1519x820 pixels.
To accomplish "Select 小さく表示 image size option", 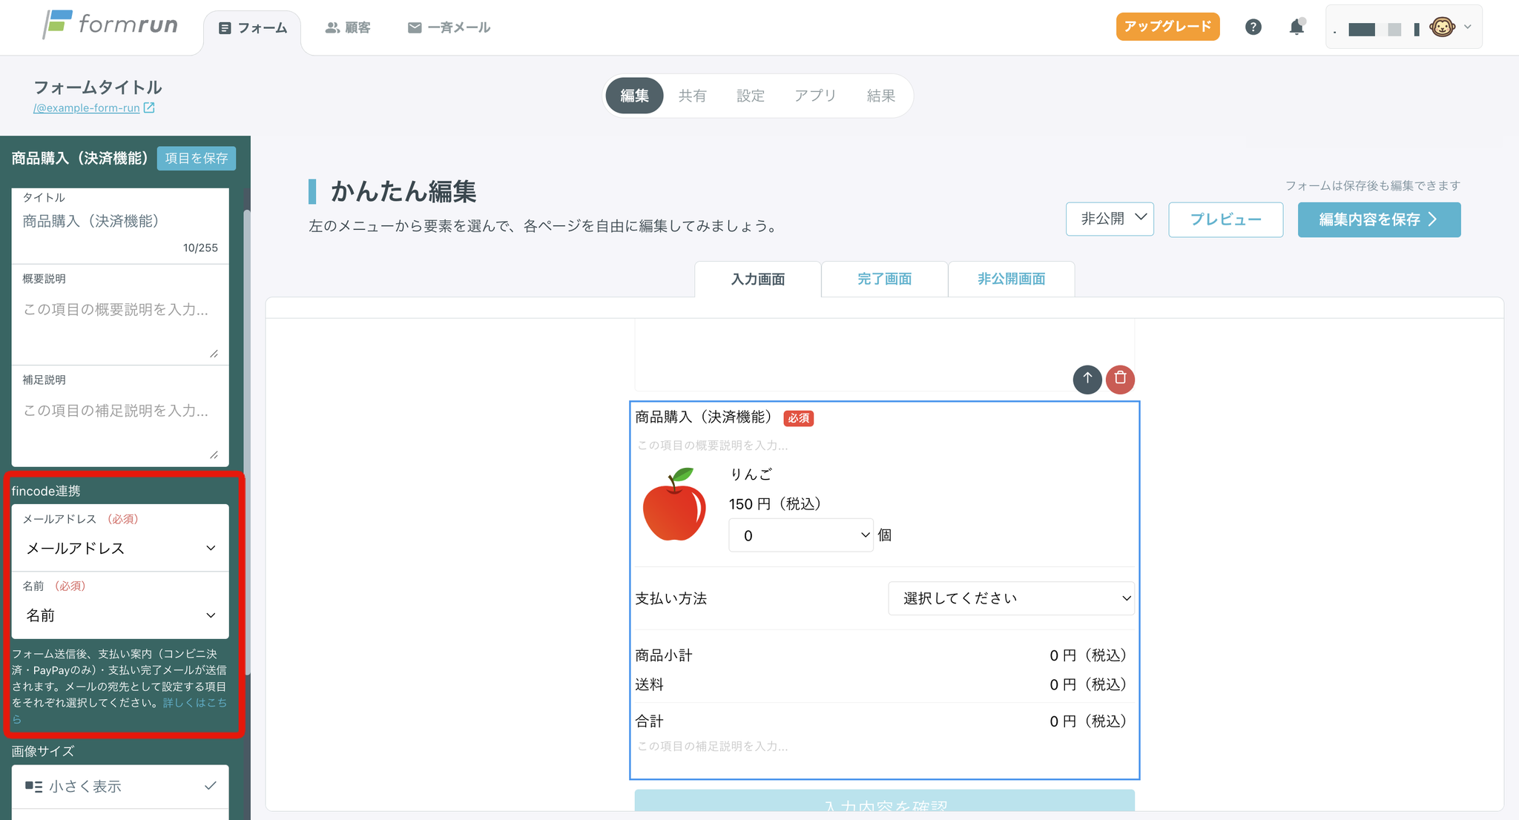I will [120, 786].
